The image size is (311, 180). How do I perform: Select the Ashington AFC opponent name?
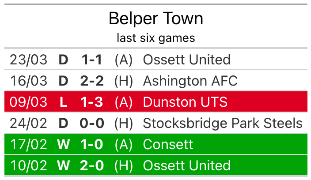tap(190, 81)
